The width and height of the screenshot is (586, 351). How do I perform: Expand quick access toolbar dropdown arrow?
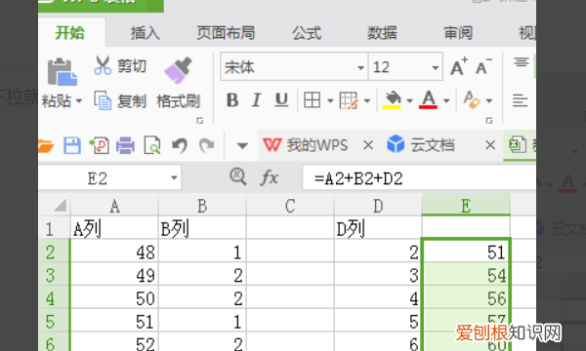(242, 145)
